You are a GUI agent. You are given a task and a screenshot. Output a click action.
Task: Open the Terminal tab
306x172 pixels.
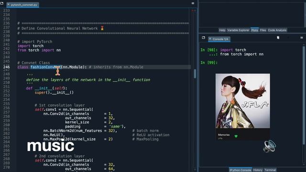[270, 170]
